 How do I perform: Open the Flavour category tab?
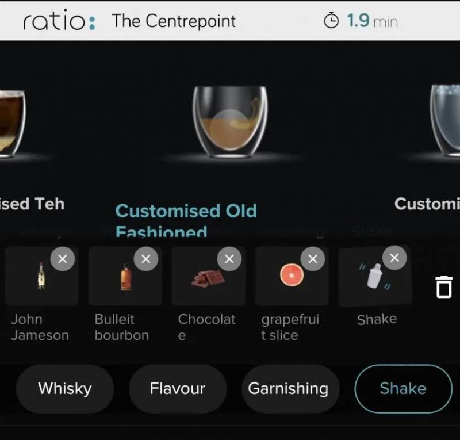[178, 389]
